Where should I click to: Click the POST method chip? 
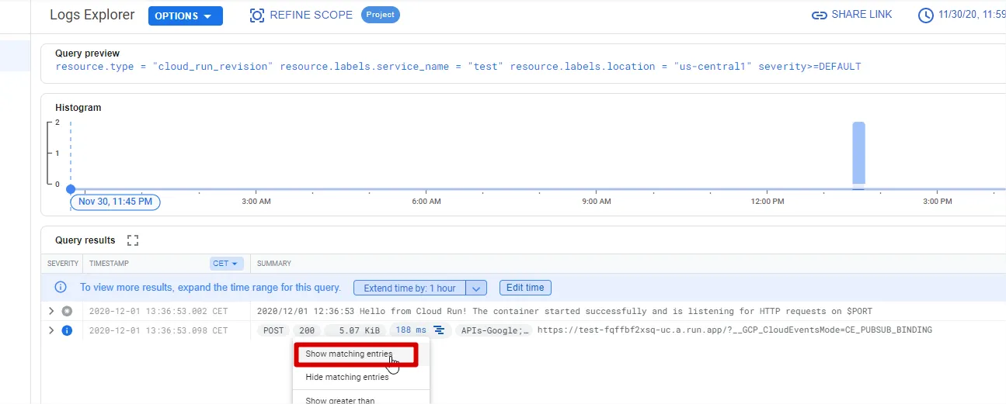point(273,330)
